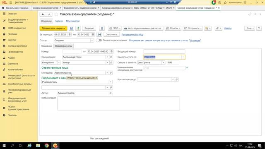
Task: Expand the Организация dropdown arrow
Action: pos(107,57)
